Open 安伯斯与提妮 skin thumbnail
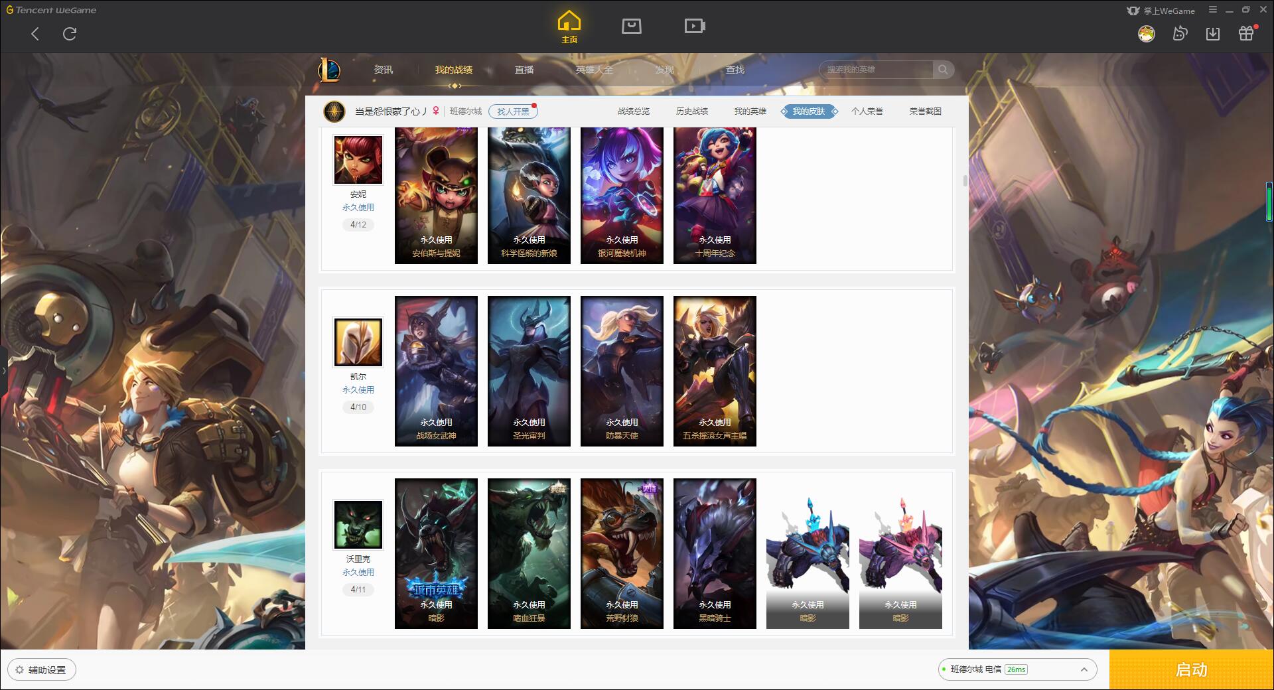The image size is (1274, 690). [x=436, y=196]
